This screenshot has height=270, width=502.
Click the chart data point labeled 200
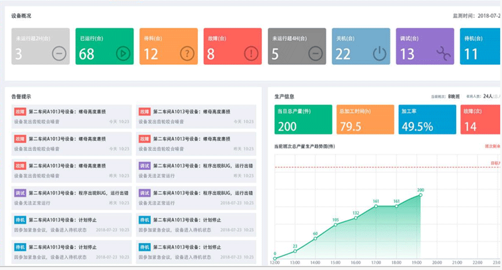pos(421,195)
